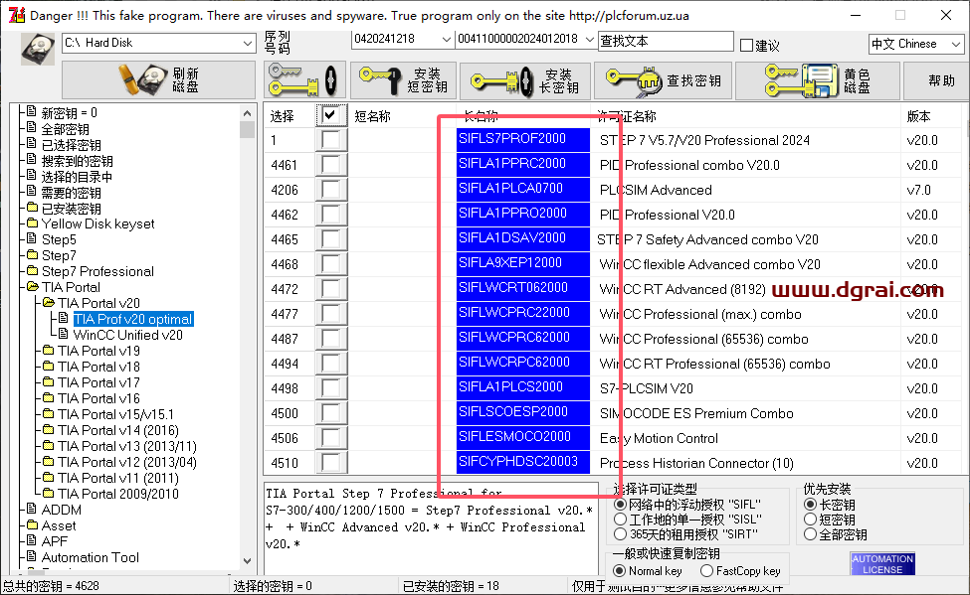
Task: Select long key priority radio
Action: [811, 505]
